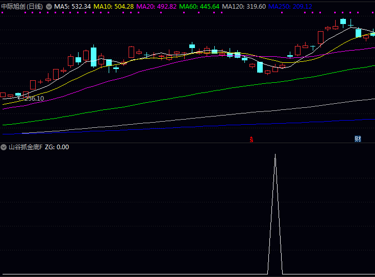Click the 中际旭创 (日线) stock title
Image resolution: width=375 pixels, height=277 pixels.
tap(22, 6)
